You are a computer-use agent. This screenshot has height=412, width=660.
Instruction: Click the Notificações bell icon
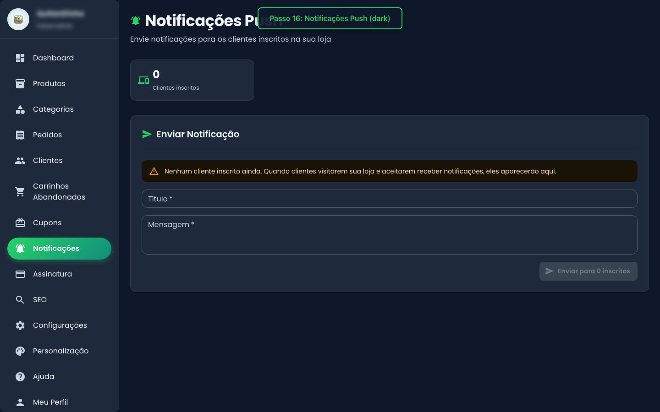coord(20,249)
